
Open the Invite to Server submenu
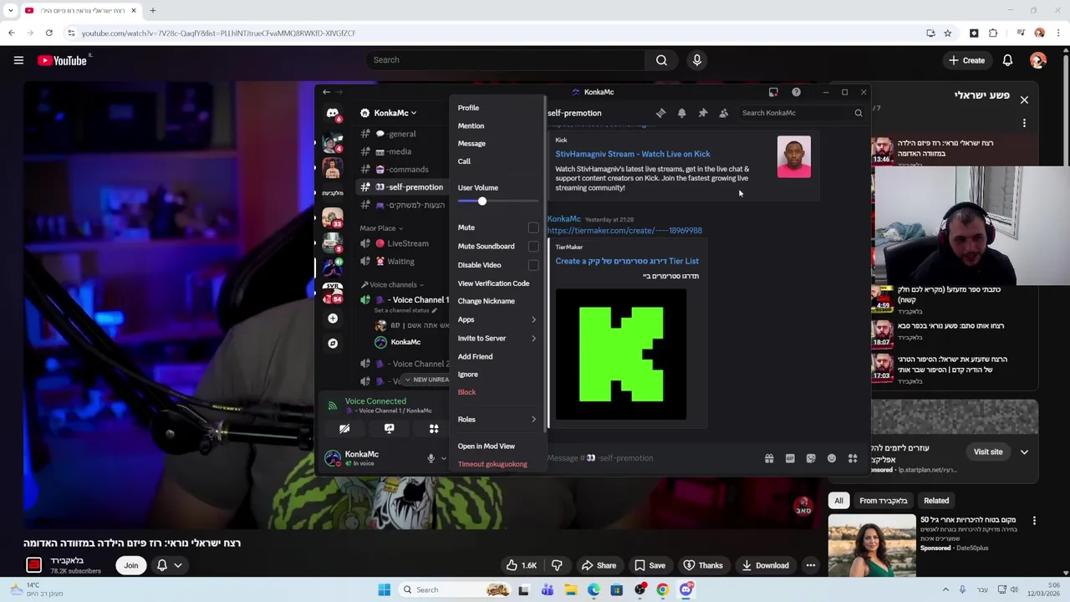point(497,338)
